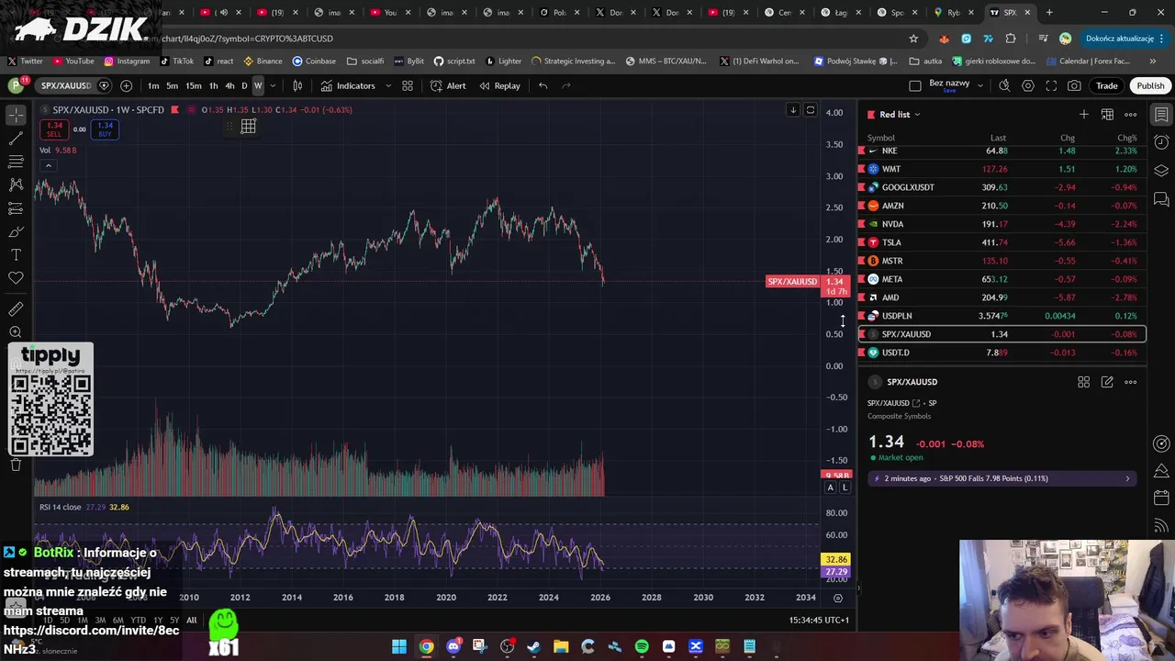1175x661 pixels.
Task: Select the brush drawing tool
Action: tap(16, 231)
